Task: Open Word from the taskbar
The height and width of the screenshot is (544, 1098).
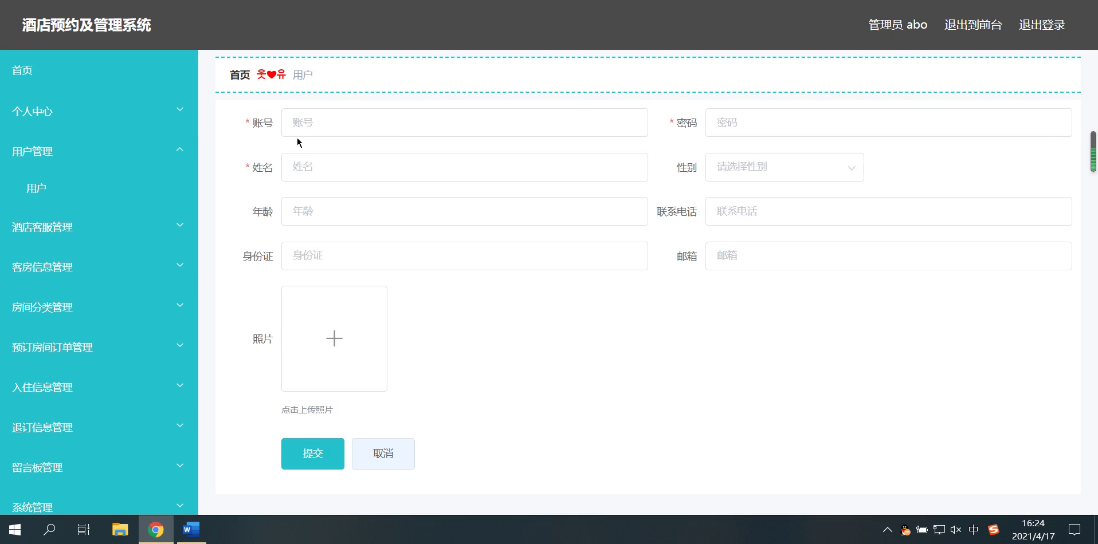Action: [x=190, y=530]
